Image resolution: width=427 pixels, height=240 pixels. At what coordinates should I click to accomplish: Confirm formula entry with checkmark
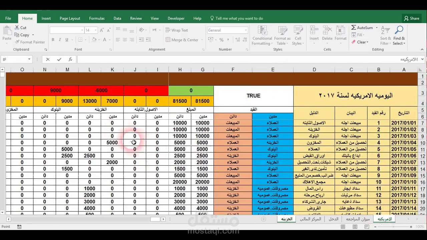pyautogui.click(x=59, y=59)
